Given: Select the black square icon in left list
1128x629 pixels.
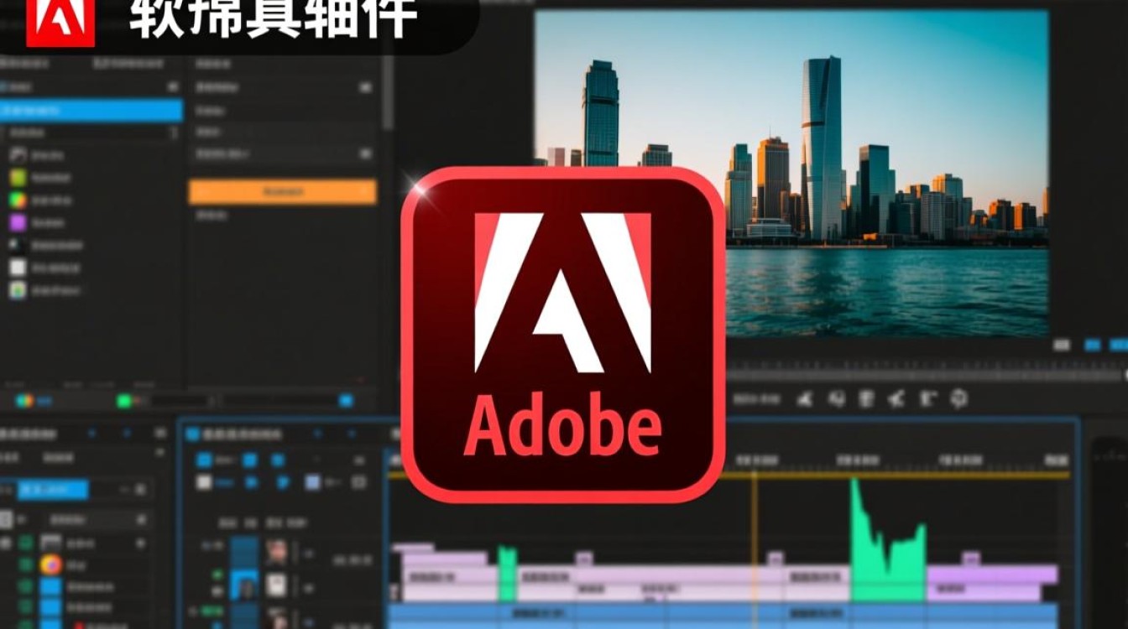Looking at the screenshot, I should [x=18, y=246].
